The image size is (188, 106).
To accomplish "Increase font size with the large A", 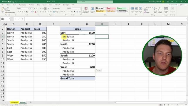I will (35, 9).
